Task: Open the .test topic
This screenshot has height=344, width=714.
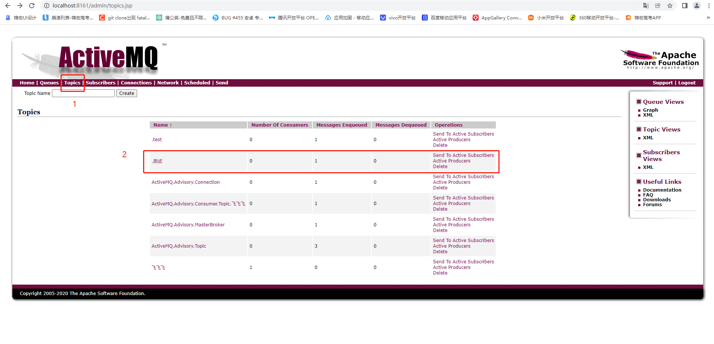Action: 157,140
